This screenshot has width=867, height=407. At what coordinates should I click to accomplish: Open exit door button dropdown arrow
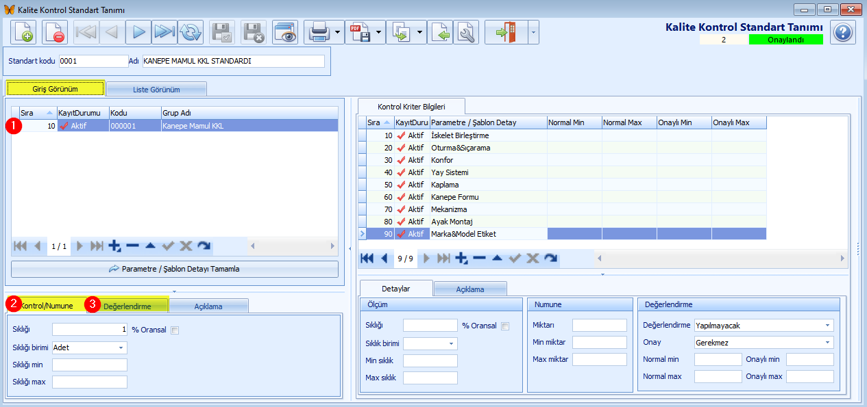tap(533, 32)
